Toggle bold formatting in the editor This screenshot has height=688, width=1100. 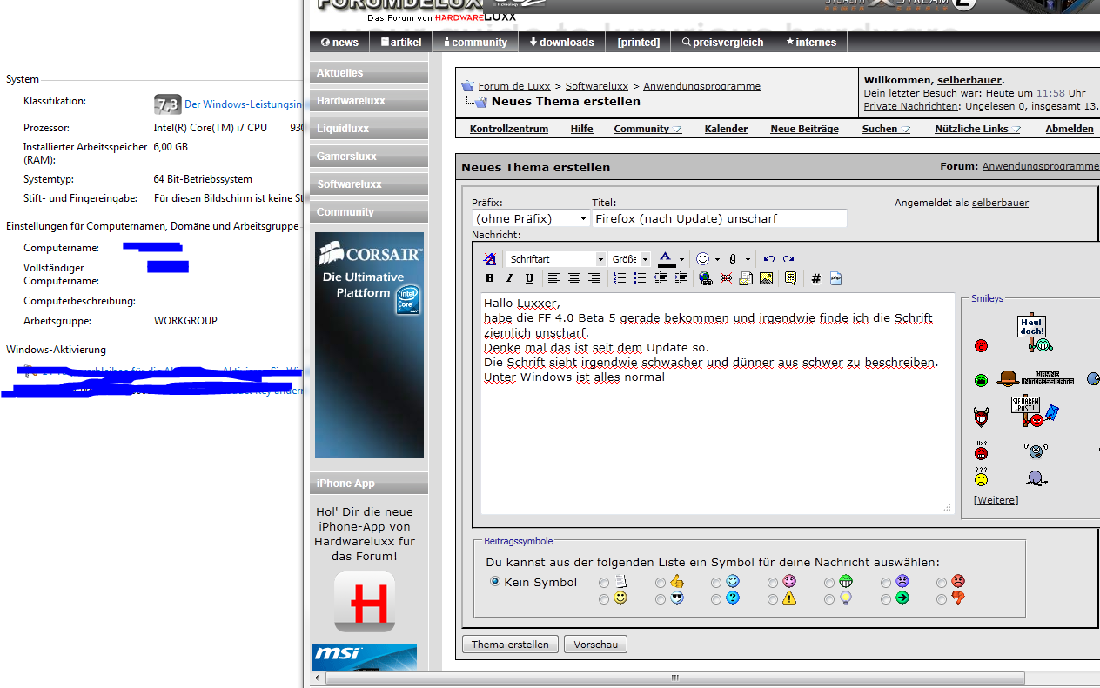click(489, 278)
